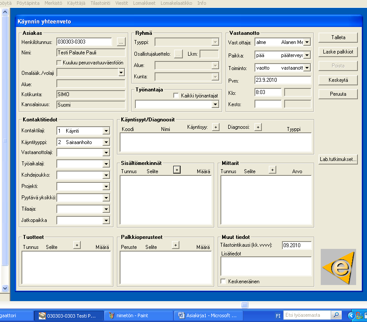Expand the Kohdejoukko dropdown
The height and width of the screenshot is (322, 367).
click(106, 175)
